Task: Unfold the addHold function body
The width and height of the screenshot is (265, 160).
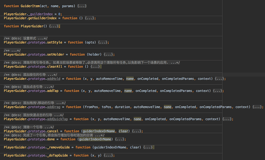Action: [220, 79]
